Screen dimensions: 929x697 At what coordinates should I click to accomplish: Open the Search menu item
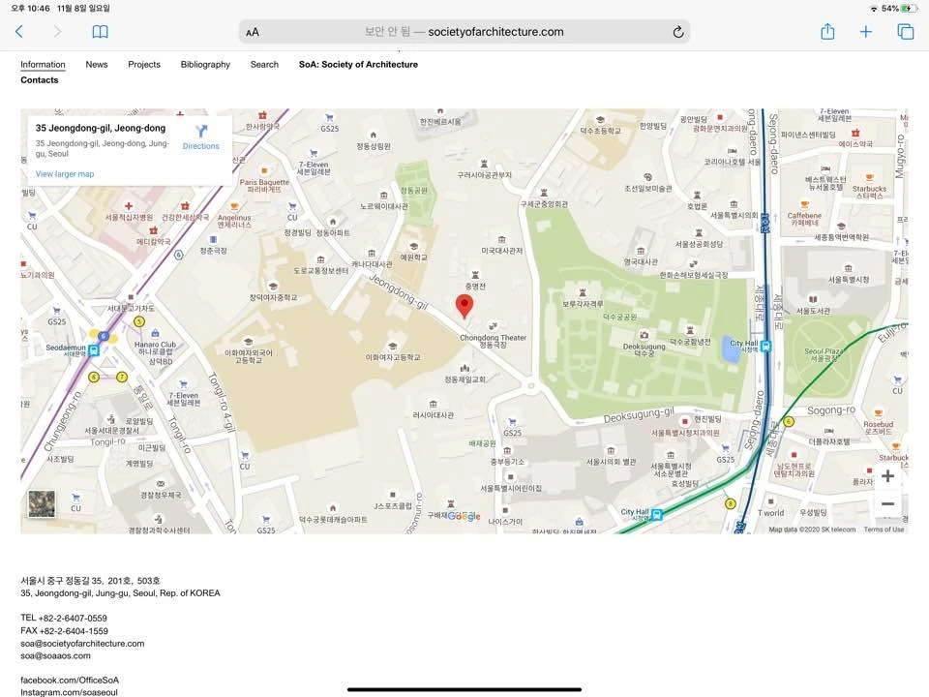pos(264,64)
